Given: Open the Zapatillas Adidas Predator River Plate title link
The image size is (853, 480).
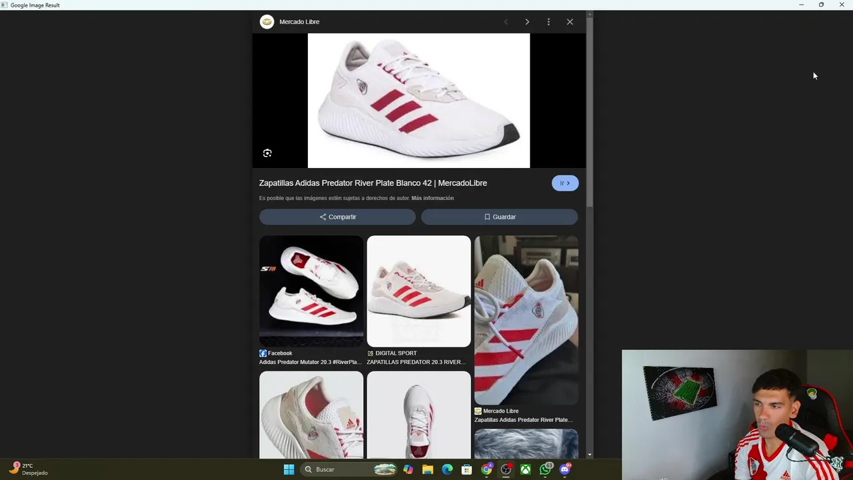Looking at the screenshot, I should [x=373, y=183].
